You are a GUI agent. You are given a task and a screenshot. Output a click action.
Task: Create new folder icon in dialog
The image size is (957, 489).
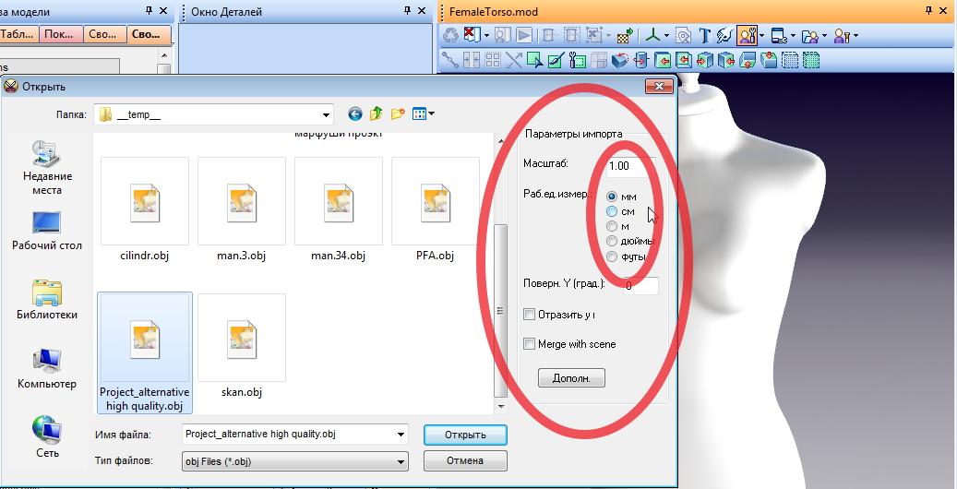pos(398,113)
